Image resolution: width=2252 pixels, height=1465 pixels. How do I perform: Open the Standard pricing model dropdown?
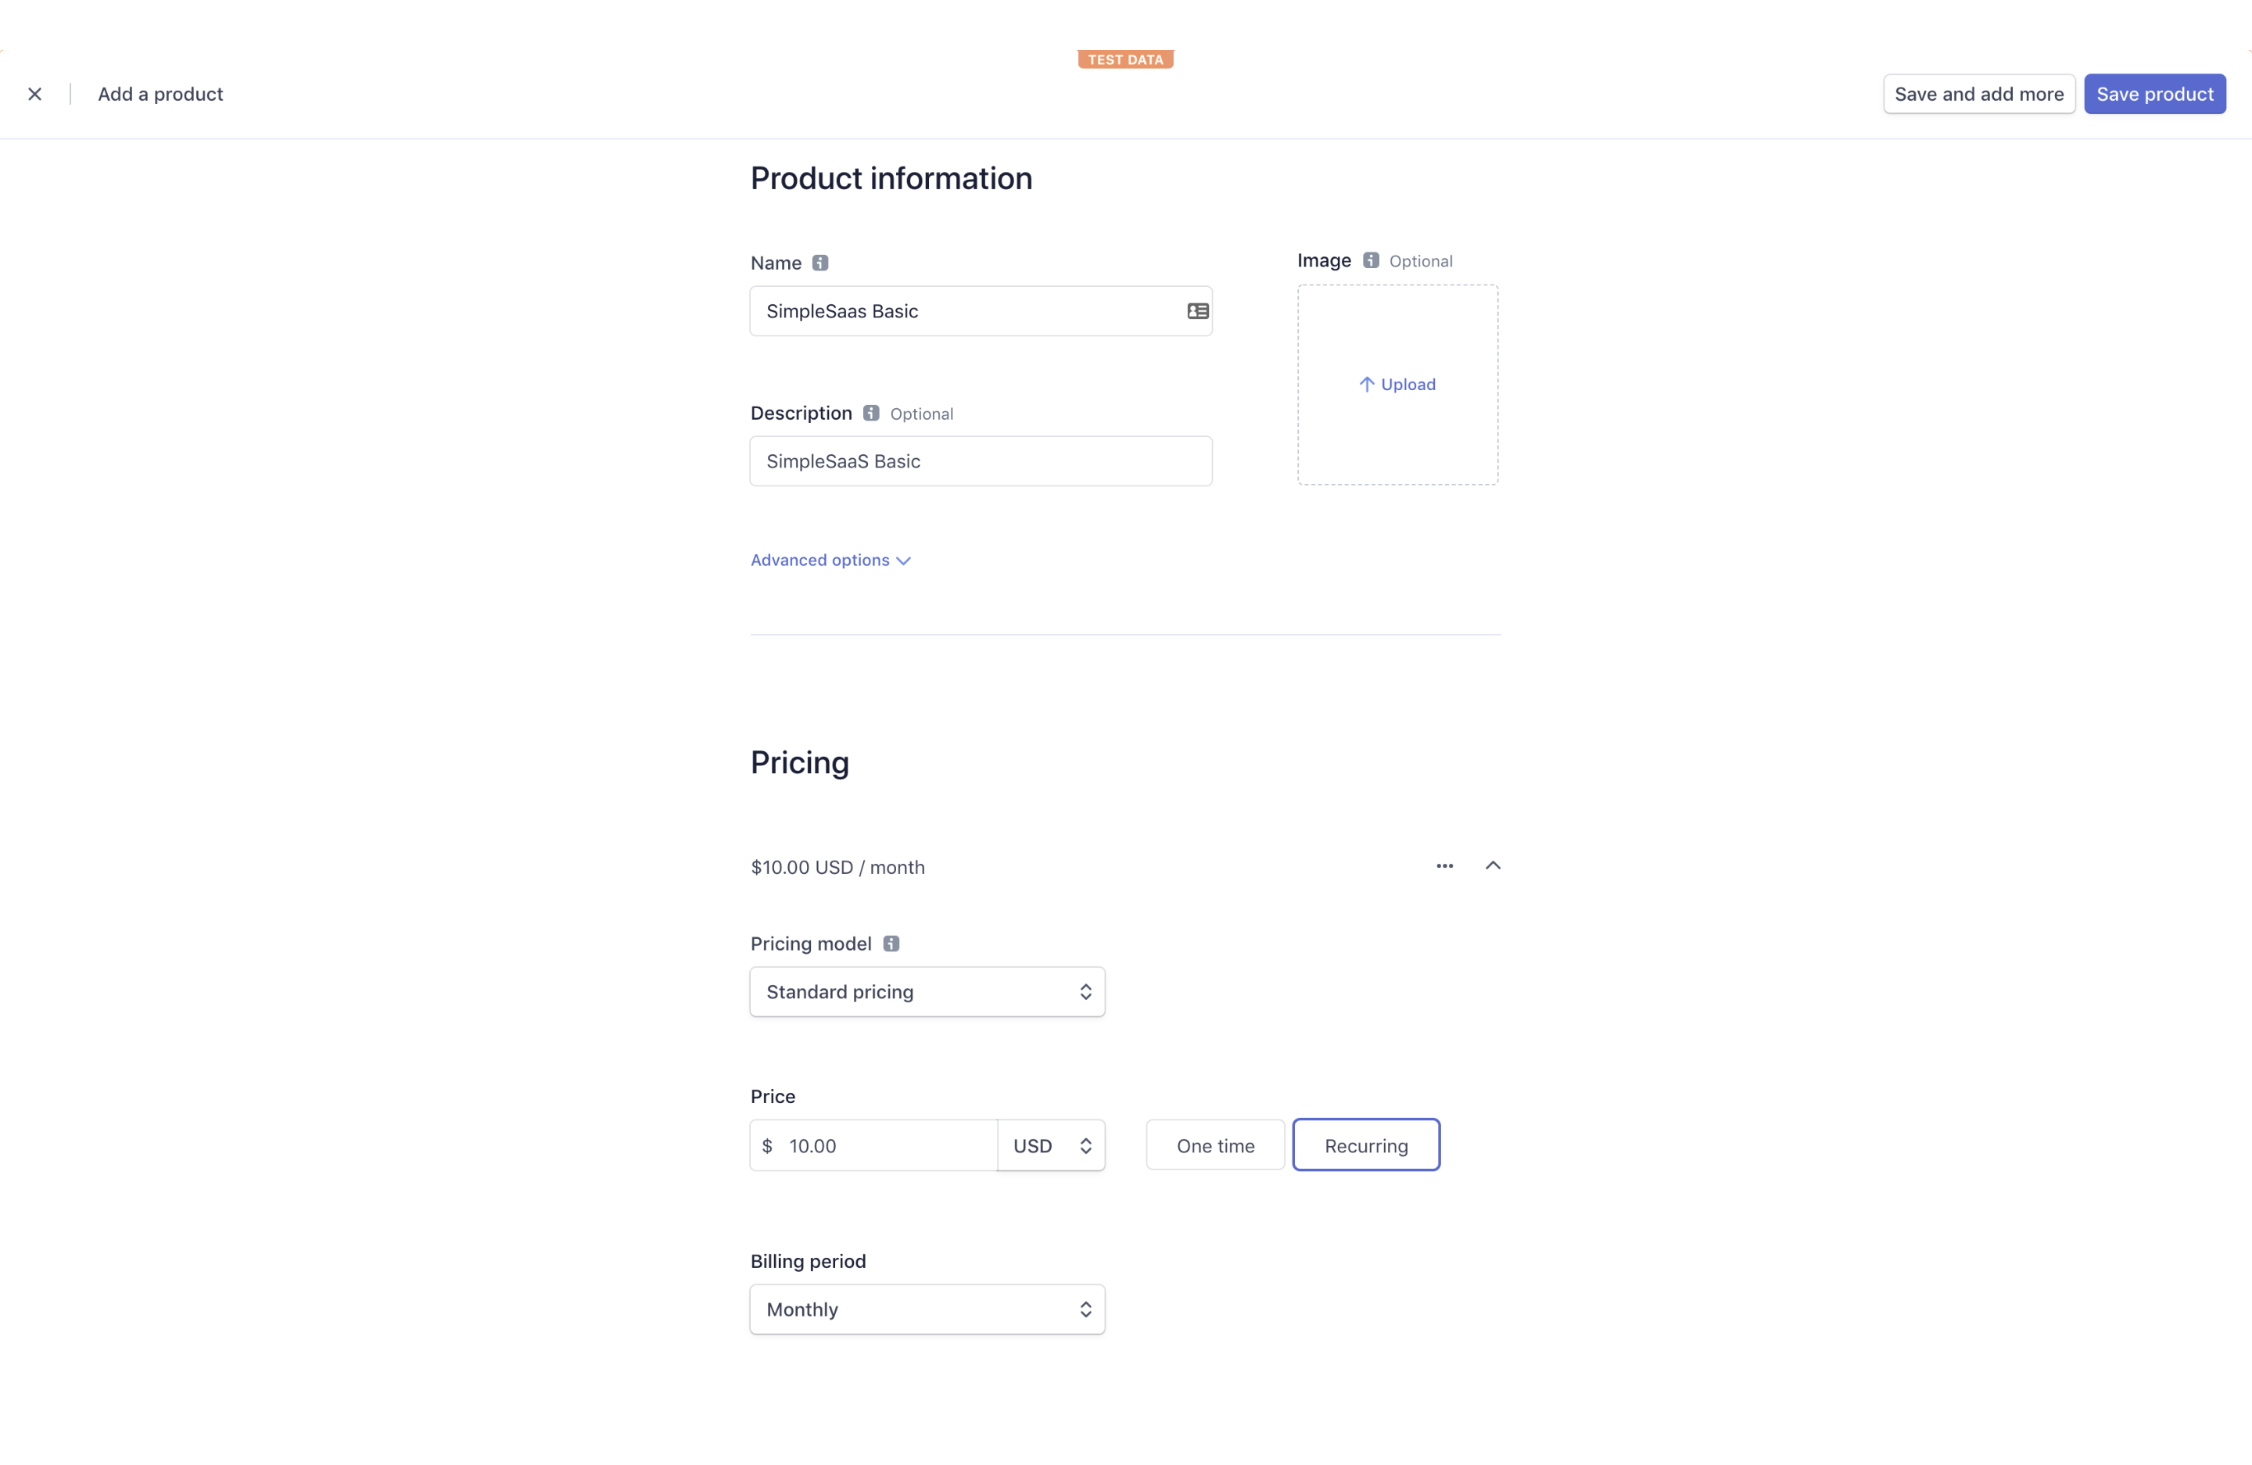coord(927,992)
